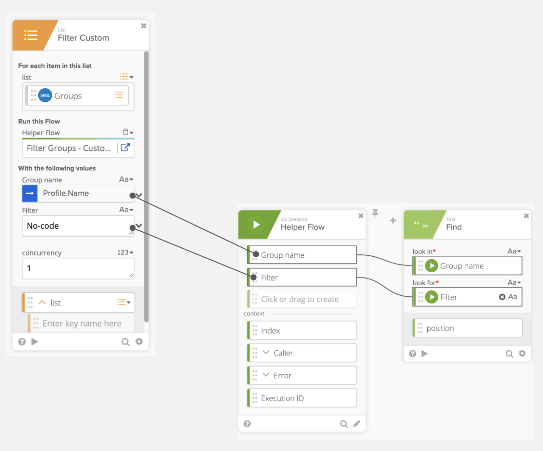Open help icon on Filter Custom card
This screenshot has width=543, height=451.
tap(22, 342)
